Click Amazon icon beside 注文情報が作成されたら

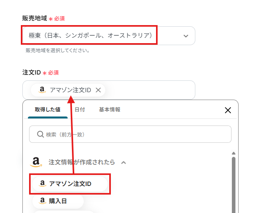tap(36, 162)
